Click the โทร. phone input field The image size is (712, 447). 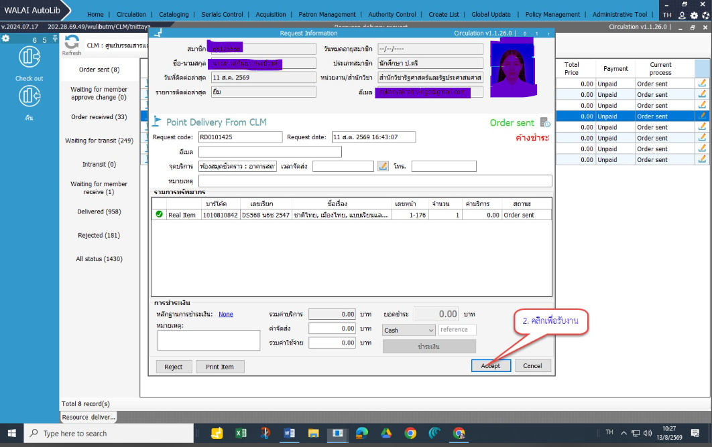click(x=444, y=167)
